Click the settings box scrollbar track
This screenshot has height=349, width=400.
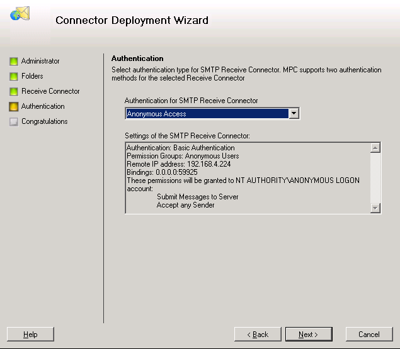375,178
